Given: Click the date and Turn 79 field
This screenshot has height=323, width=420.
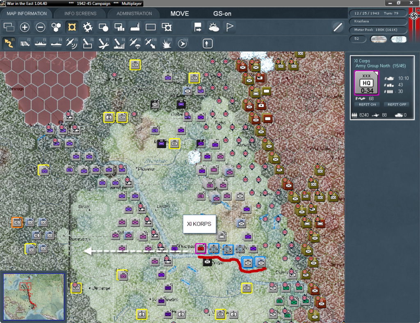Looking at the screenshot, I should (x=378, y=13).
